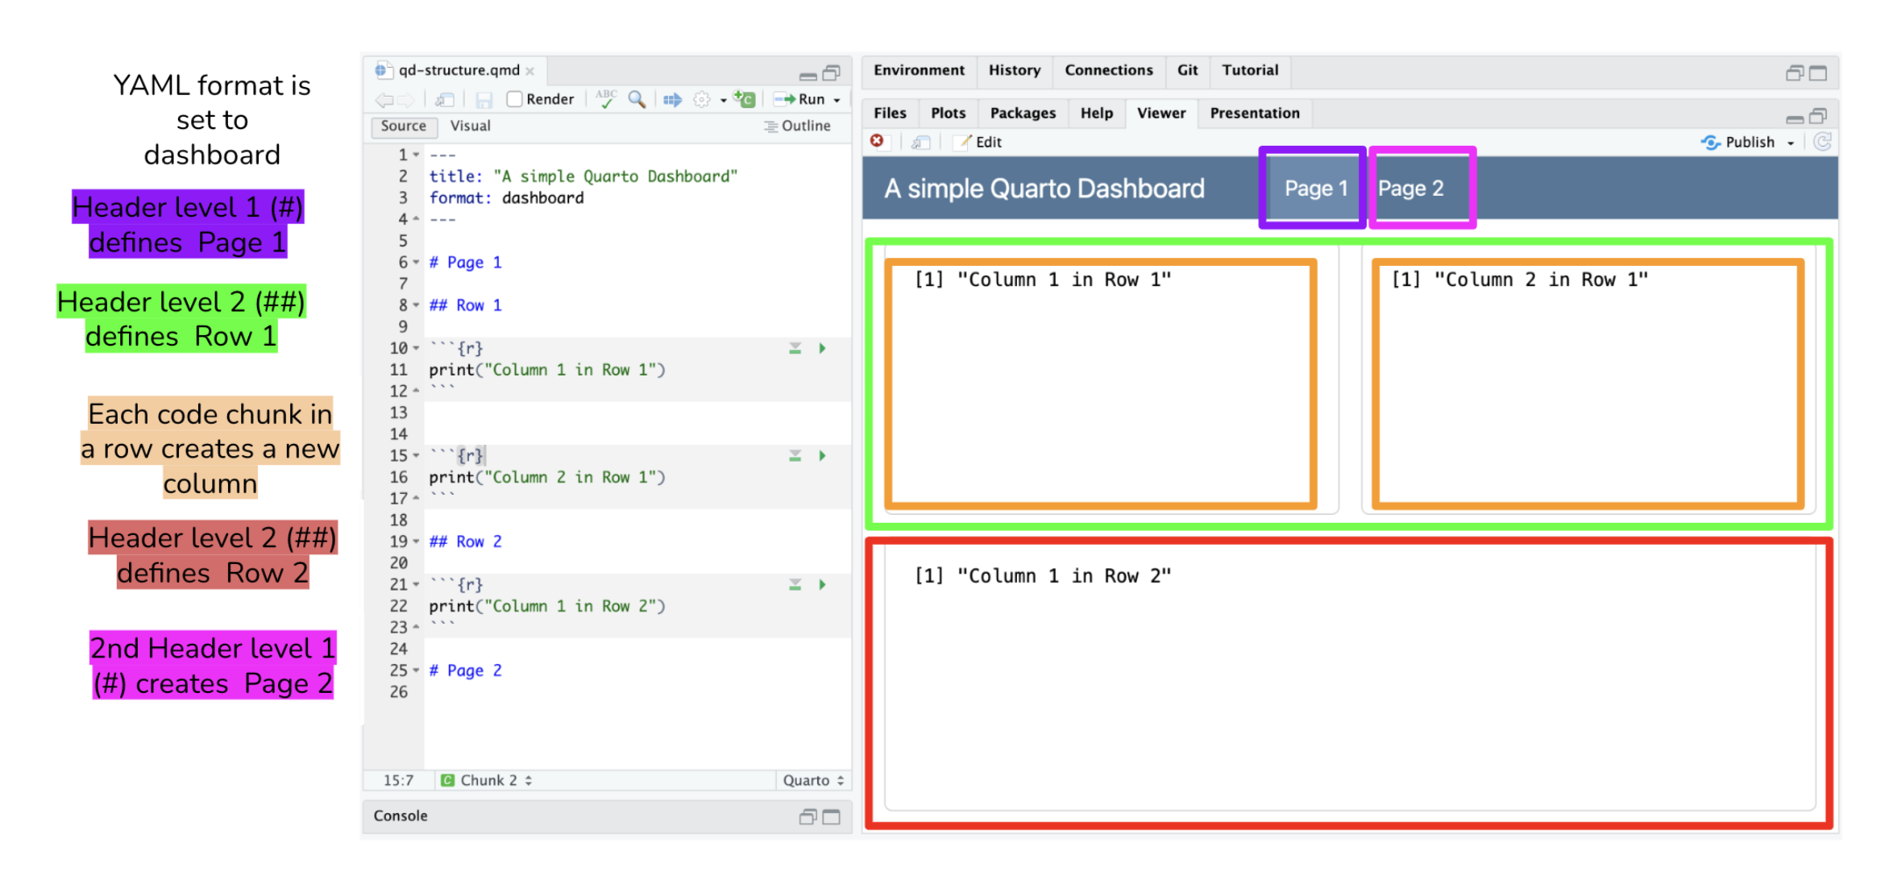This screenshot has width=1889, height=875.
Task: Click the show in new window icon
Action: (x=445, y=99)
